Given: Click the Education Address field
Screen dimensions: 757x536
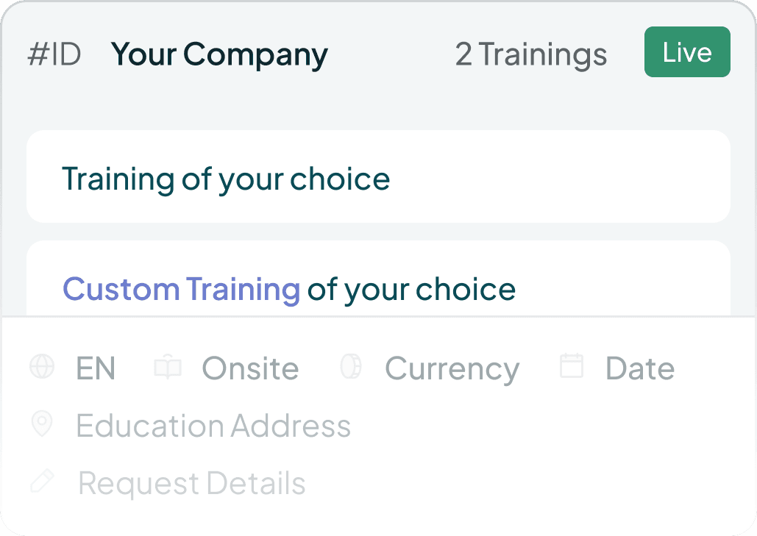Looking at the screenshot, I should (x=213, y=425).
